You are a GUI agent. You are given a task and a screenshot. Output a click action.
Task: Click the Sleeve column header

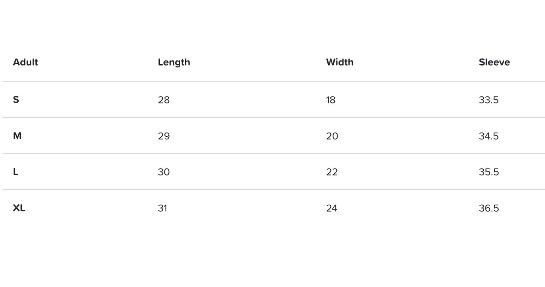pos(494,62)
